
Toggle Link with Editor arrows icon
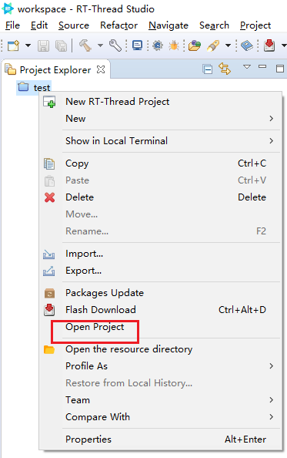click(225, 69)
